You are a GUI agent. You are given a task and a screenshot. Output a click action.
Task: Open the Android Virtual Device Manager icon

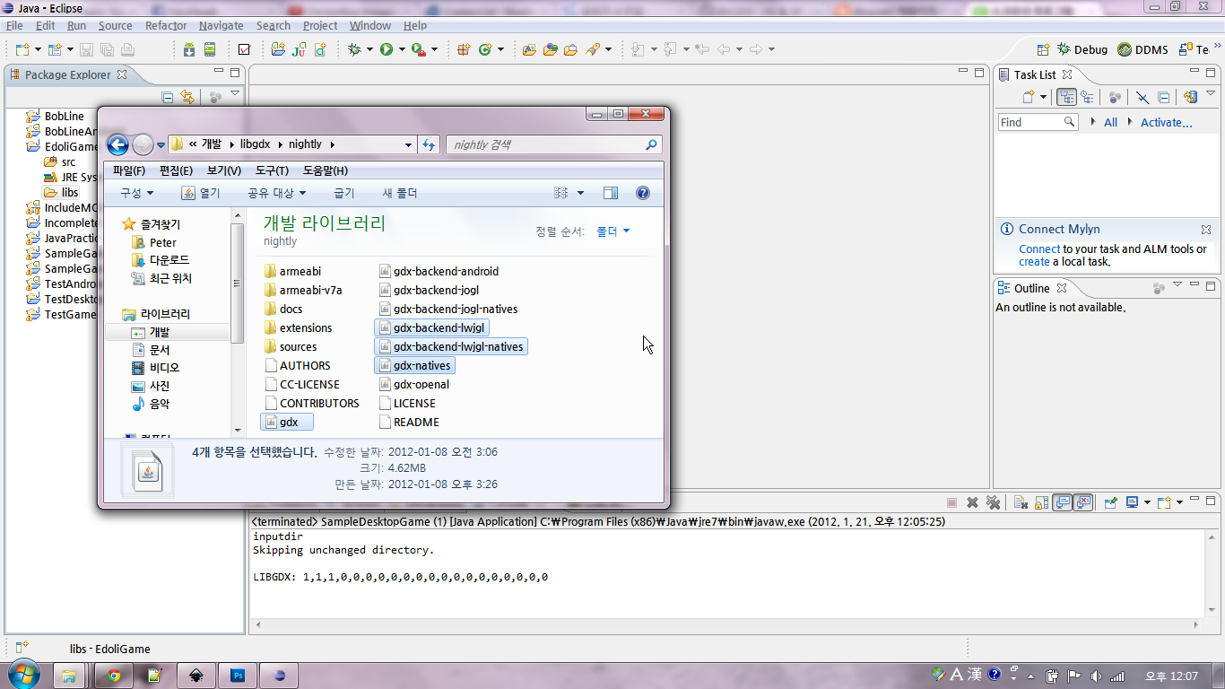[x=210, y=49]
